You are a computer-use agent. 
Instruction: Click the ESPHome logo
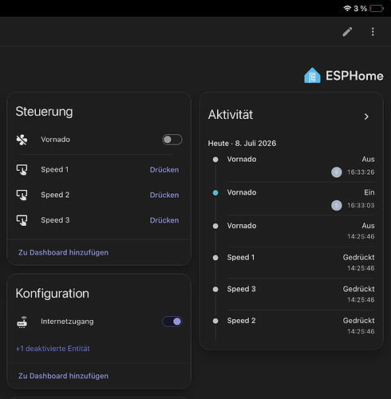click(344, 76)
